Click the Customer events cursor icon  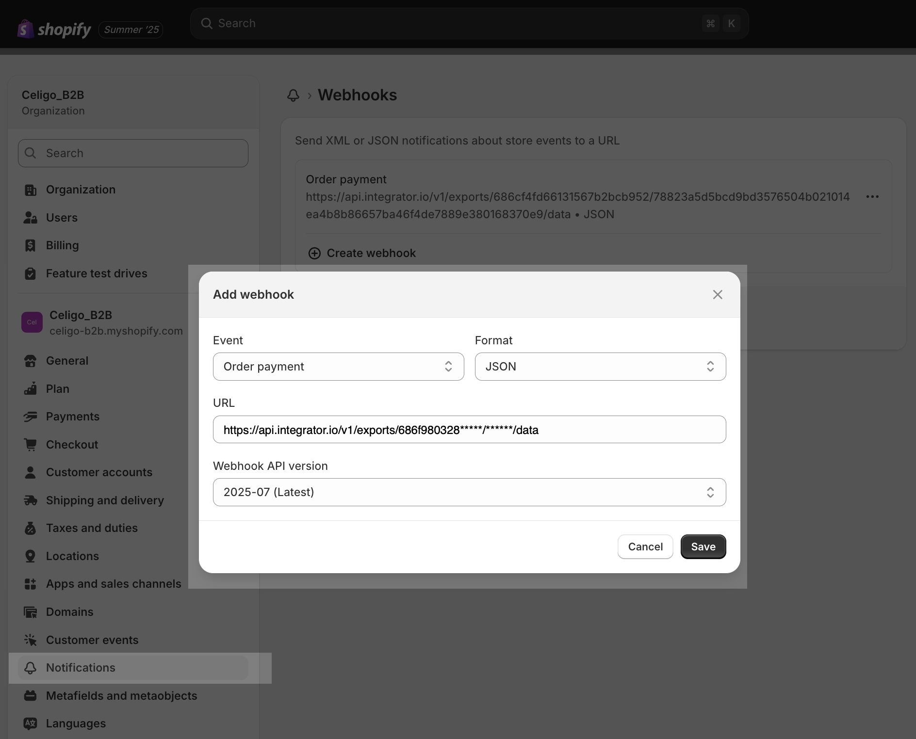click(x=31, y=640)
